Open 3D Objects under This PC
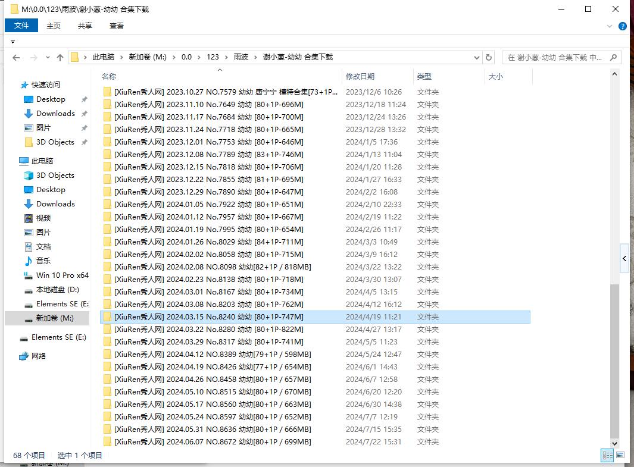The width and height of the screenshot is (634, 467). (55, 175)
